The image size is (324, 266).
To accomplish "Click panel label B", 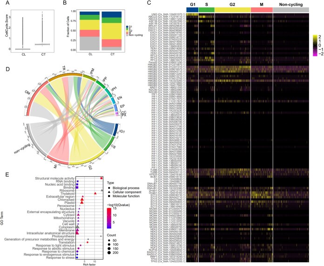I will click(x=65, y=3).
